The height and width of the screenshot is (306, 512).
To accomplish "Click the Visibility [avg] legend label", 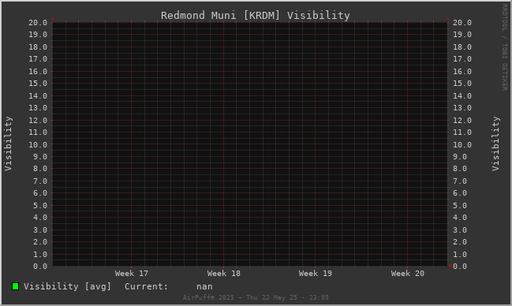I will click(67, 286).
